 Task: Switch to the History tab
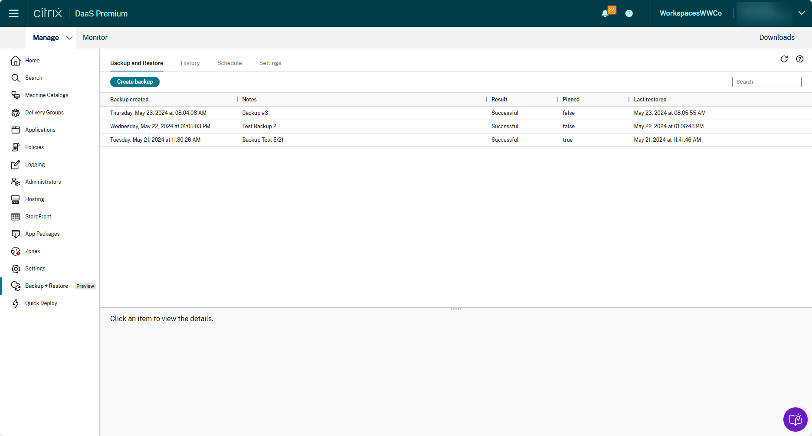[190, 63]
